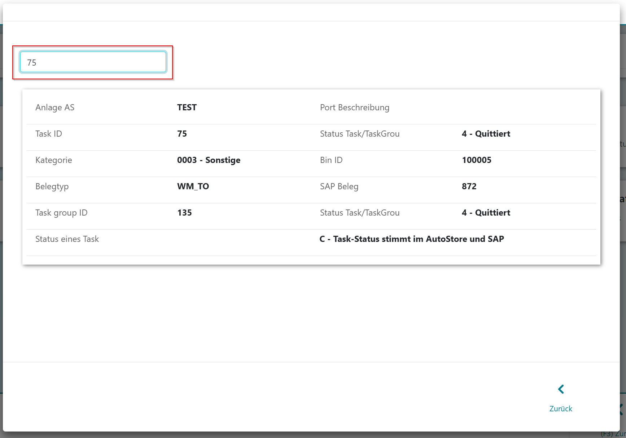The width and height of the screenshot is (626, 438).
Task: Click the back chevron arrow icon
Action: coord(561,389)
